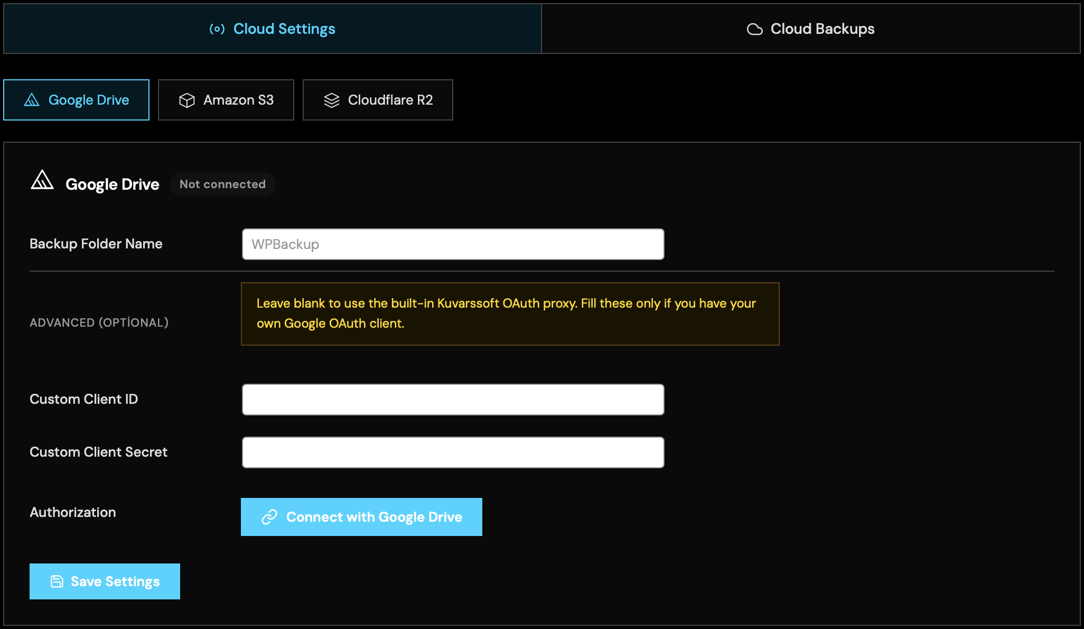Select the Cloudflare R2 provider tab
The width and height of the screenshot is (1084, 629).
point(378,100)
